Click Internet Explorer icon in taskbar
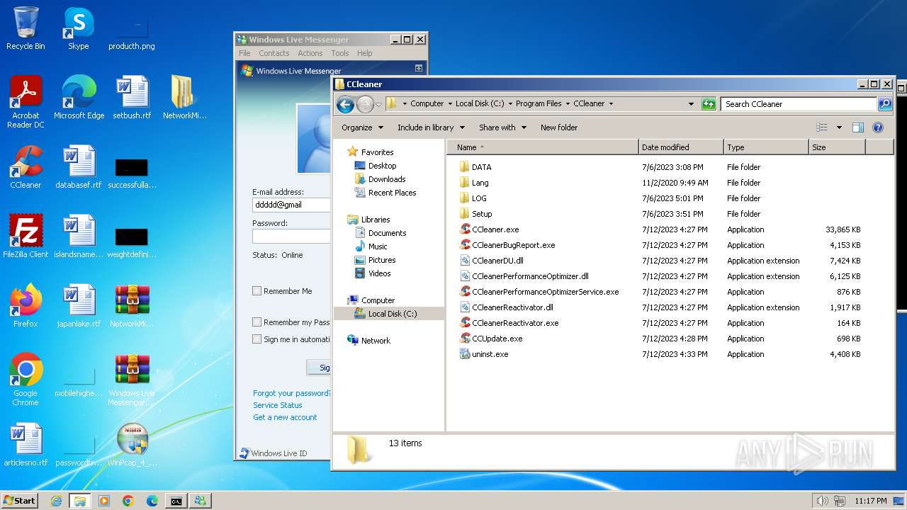Image resolution: width=907 pixels, height=510 pixels. pyautogui.click(x=56, y=501)
